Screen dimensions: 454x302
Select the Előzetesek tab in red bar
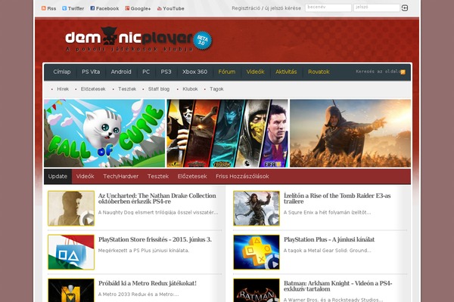pos(192,176)
